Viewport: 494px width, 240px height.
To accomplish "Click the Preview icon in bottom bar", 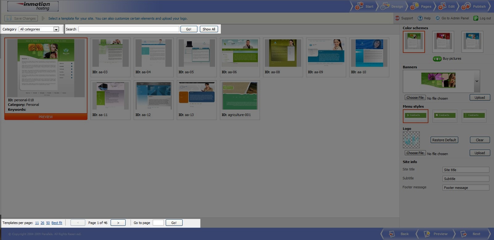I will pyautogui.click(x=427, y=234).
